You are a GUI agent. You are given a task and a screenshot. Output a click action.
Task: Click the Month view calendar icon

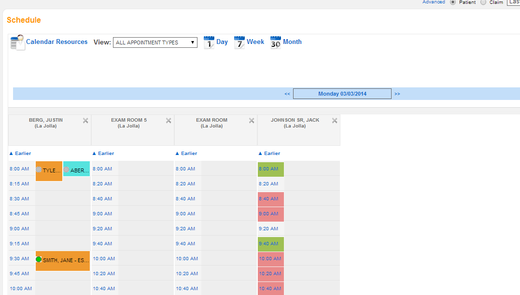click(276, 42)
